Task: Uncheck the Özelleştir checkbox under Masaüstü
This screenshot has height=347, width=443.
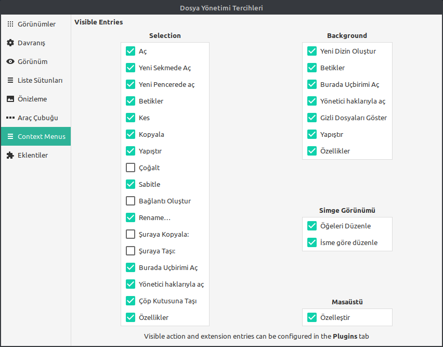Action: click(x=312, y=317)
